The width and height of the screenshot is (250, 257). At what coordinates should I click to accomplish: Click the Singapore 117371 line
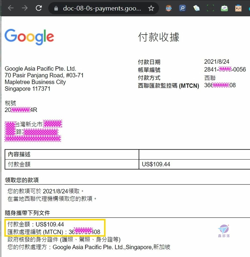pyautogui.click(x=27, y=89)
